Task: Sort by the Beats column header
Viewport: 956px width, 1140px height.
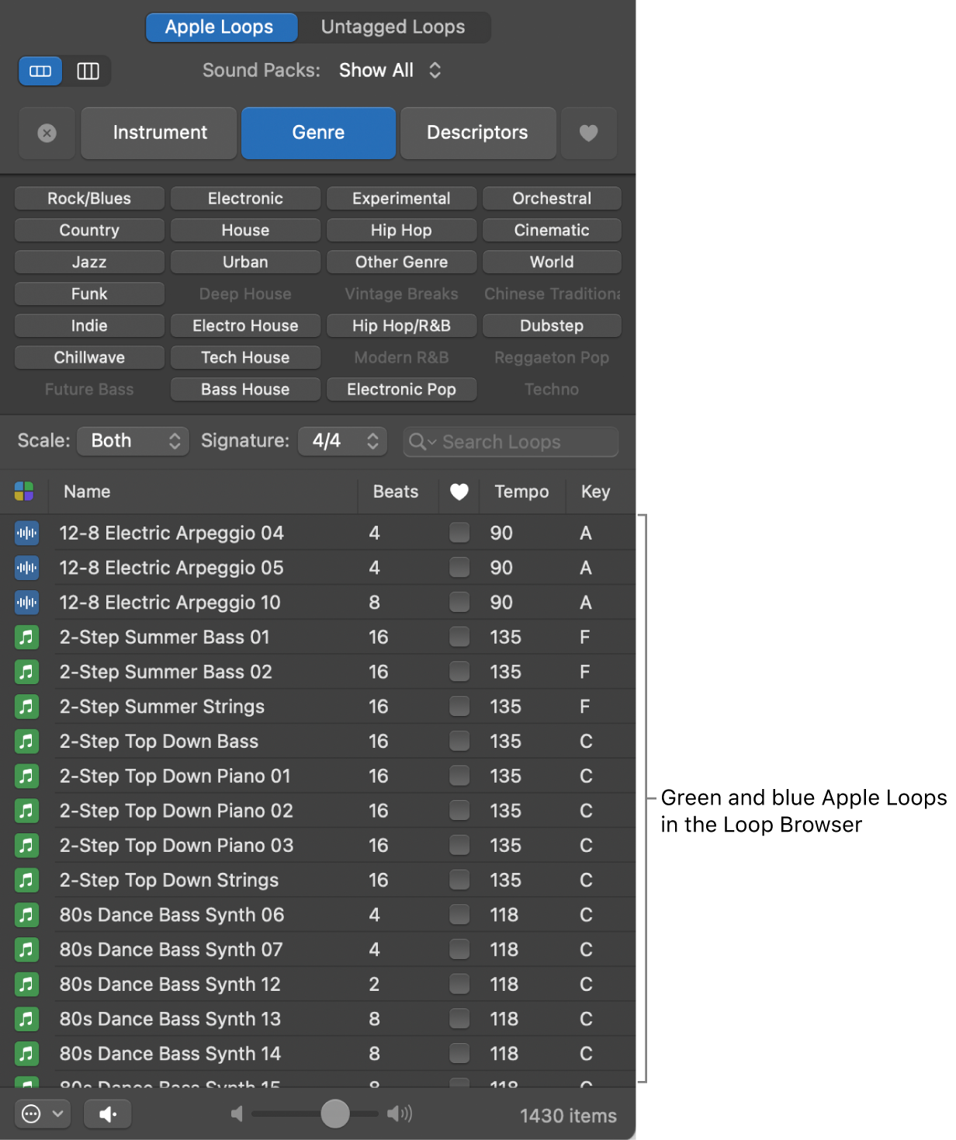Action: [x=396, y=492]
